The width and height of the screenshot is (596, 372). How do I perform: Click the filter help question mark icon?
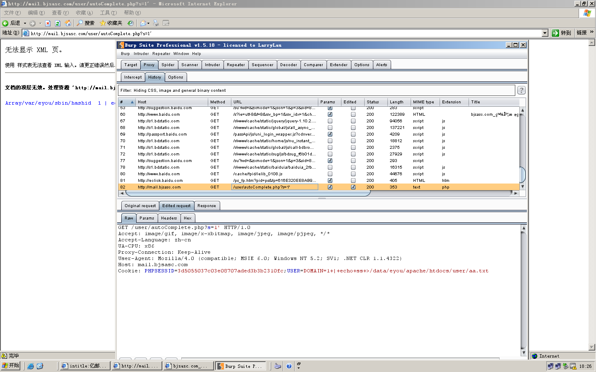click(x=521, y=90)
